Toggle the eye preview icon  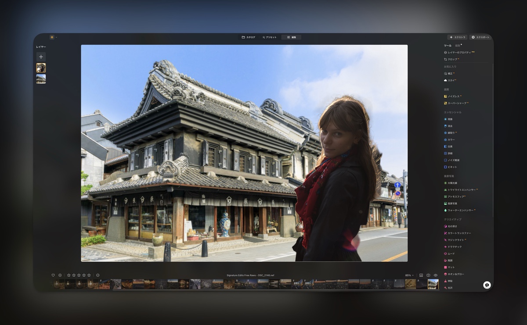tap(436, 275)
